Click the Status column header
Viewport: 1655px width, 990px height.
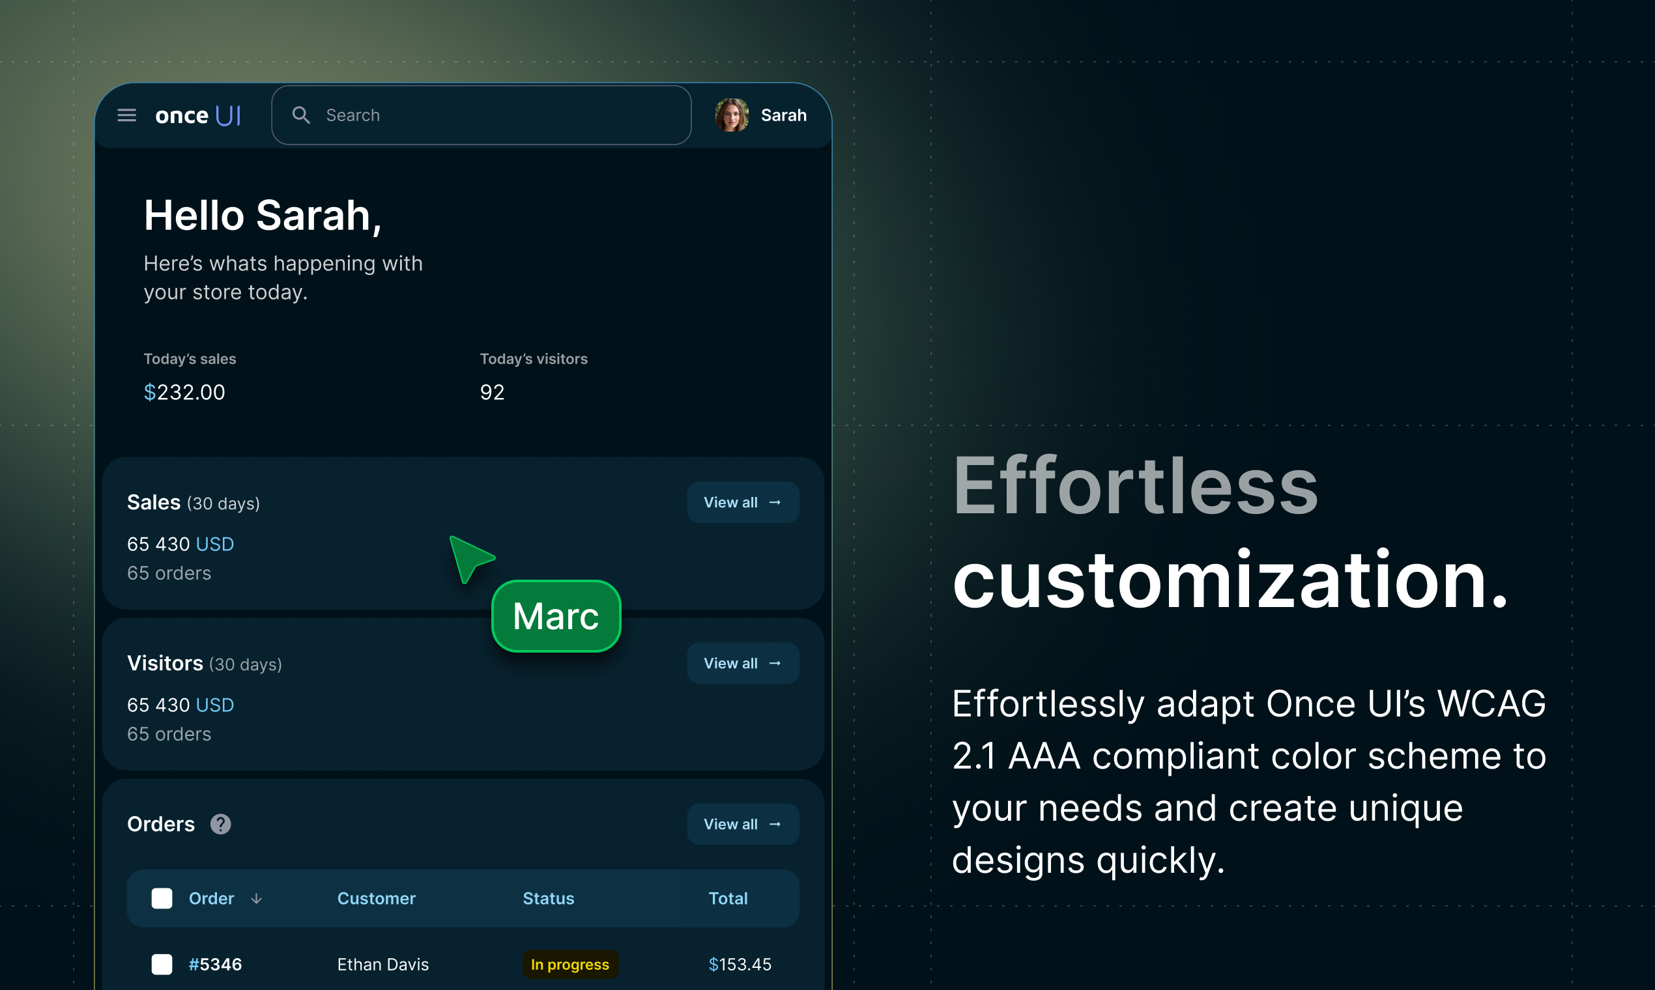tap(548, 899)
